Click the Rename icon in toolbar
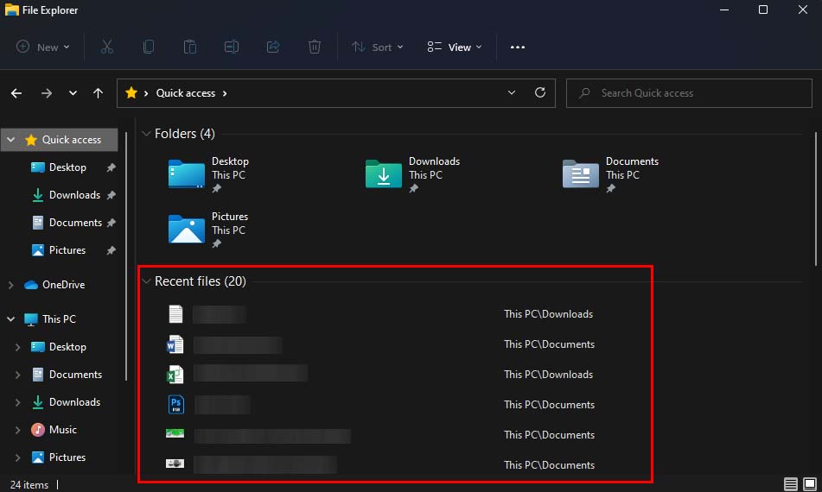Image resolution: width=822 pixels, height=492 pixels. [x=232, y=47]
